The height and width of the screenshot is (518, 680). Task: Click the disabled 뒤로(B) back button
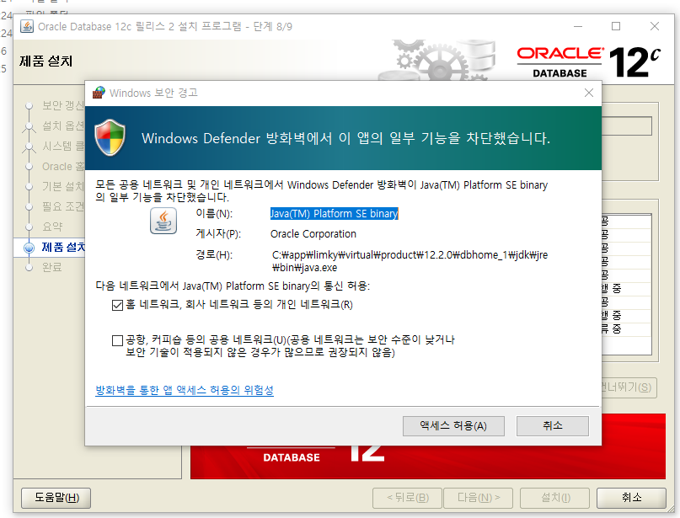(407, 498)
